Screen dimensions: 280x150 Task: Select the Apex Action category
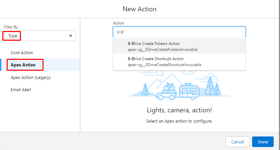tap(23, 65)
